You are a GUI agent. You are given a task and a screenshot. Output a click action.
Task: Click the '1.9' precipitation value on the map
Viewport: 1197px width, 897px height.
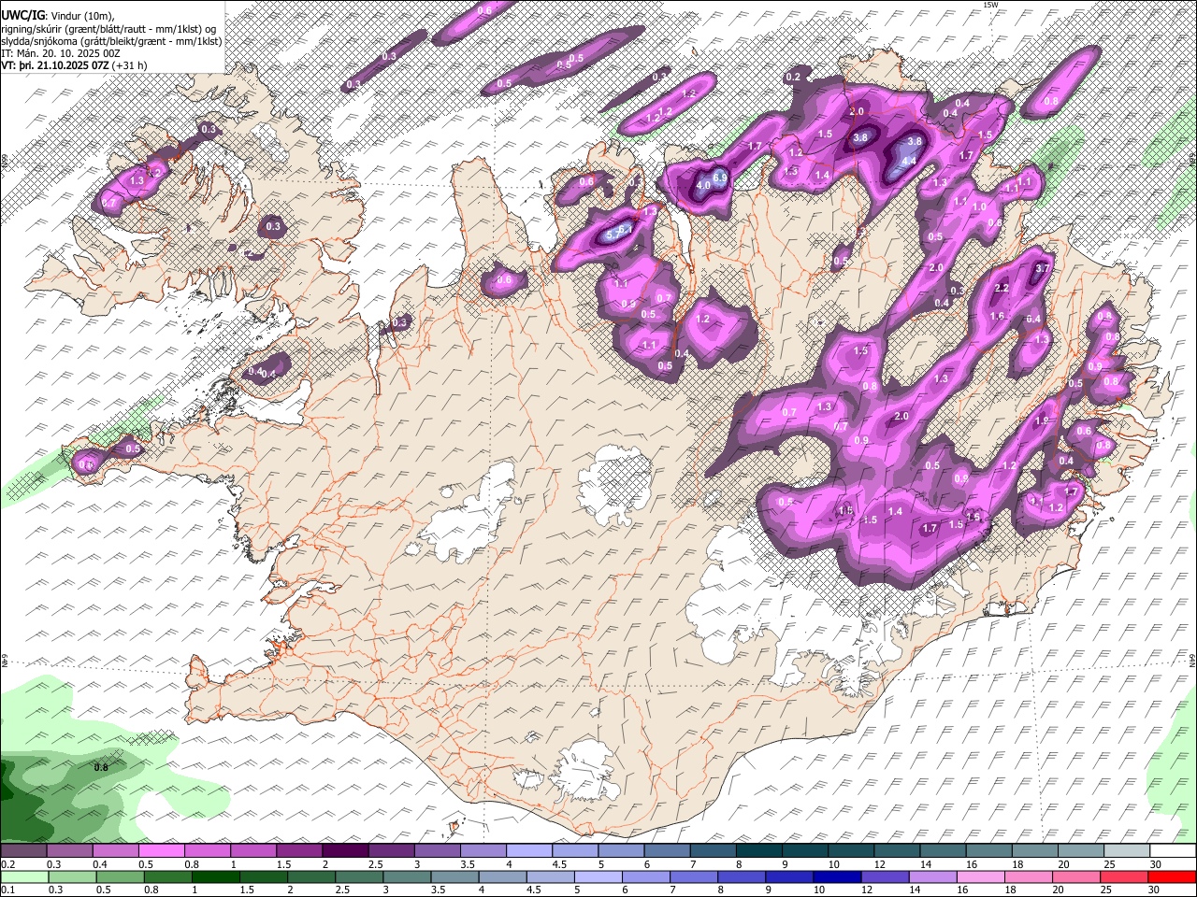click(1043, 421)
